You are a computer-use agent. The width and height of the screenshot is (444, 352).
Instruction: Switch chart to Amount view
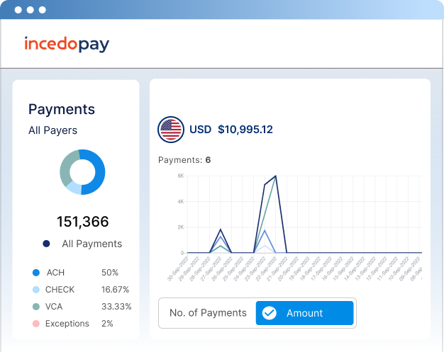click(304, 313)
